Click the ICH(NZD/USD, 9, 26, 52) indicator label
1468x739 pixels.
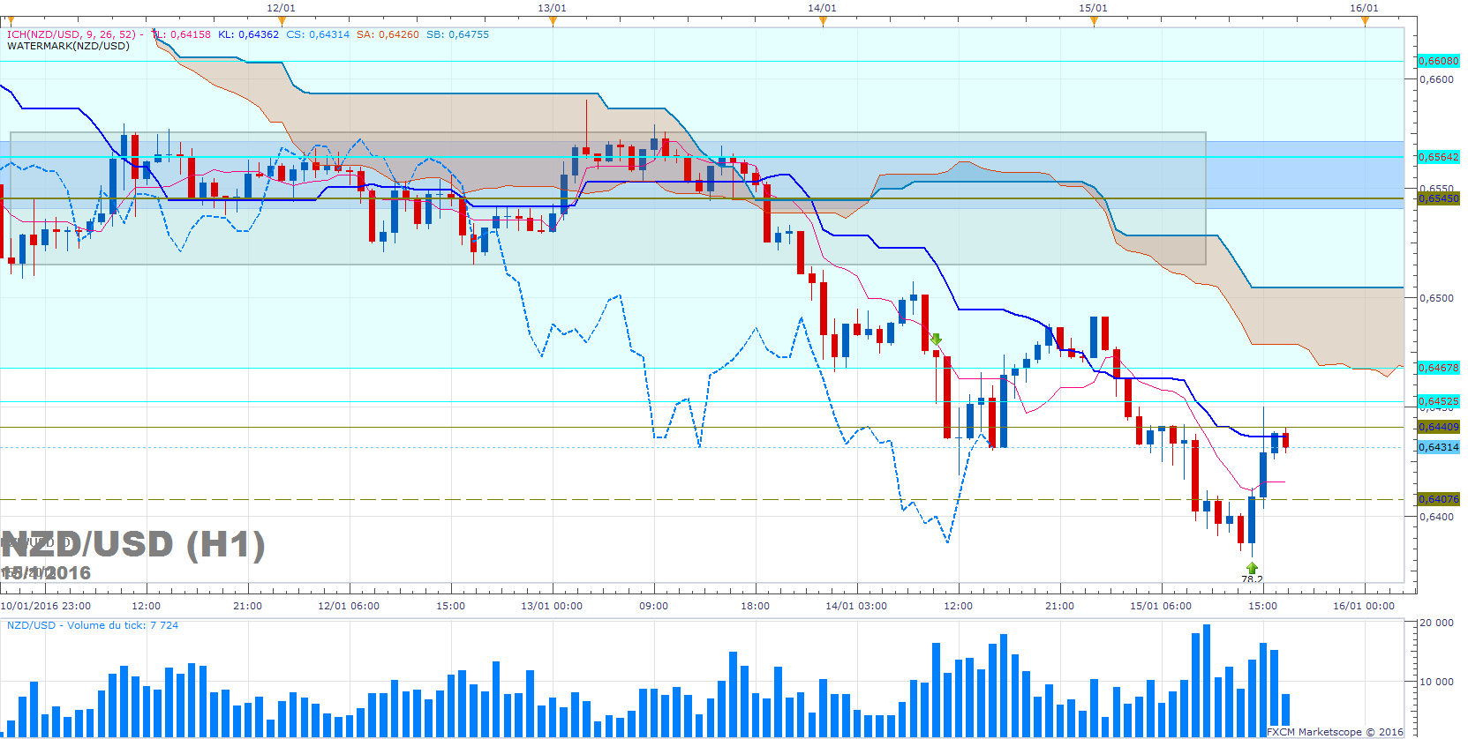point(72,34)
